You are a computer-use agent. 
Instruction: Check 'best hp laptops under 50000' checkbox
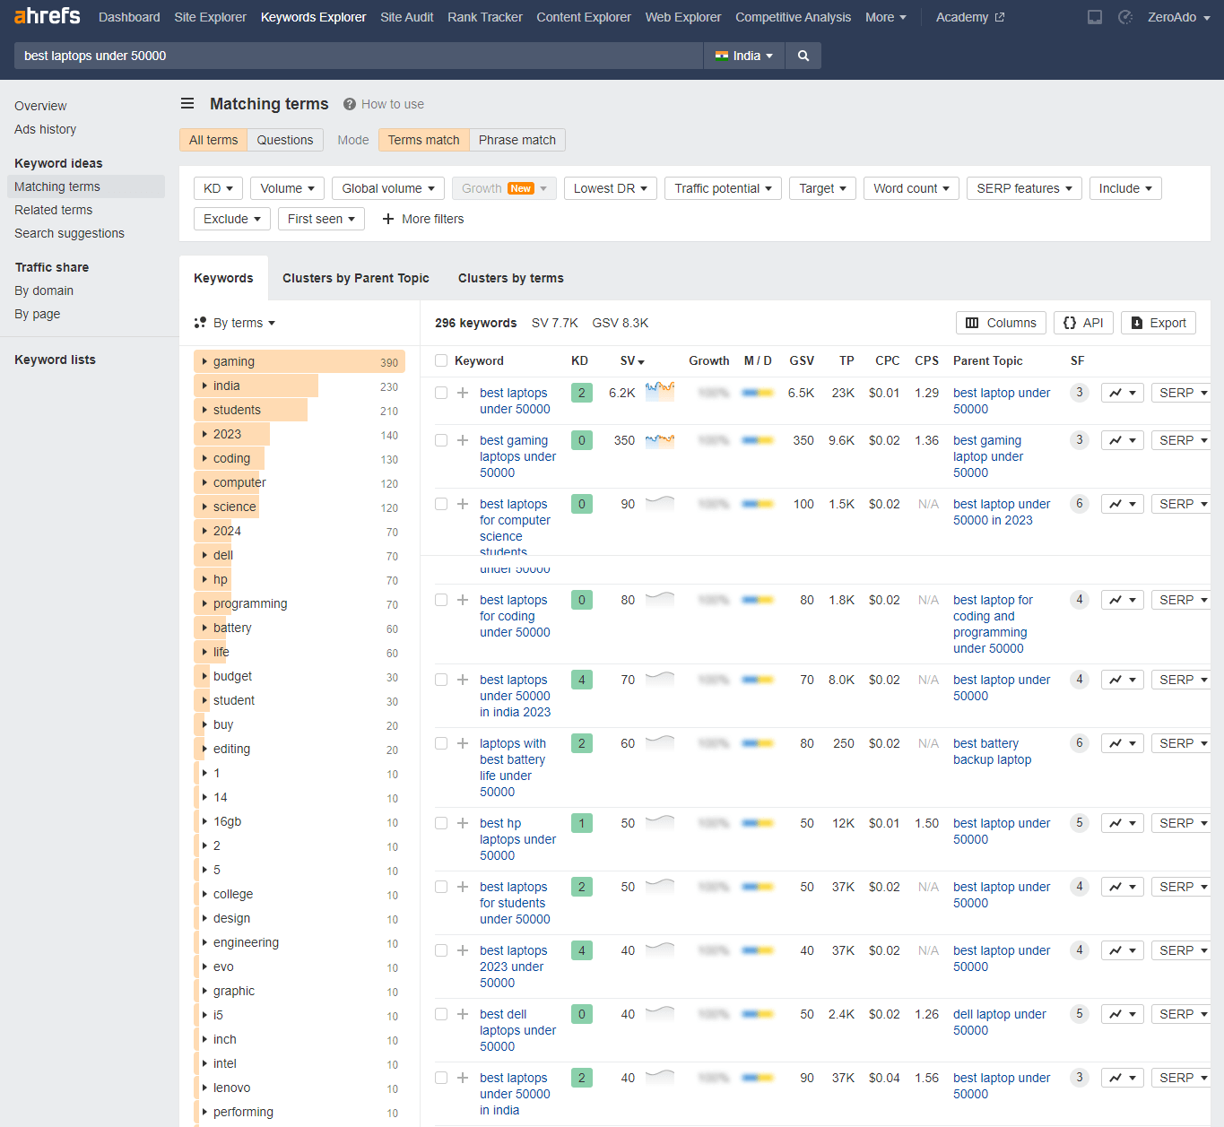[441, 823]
